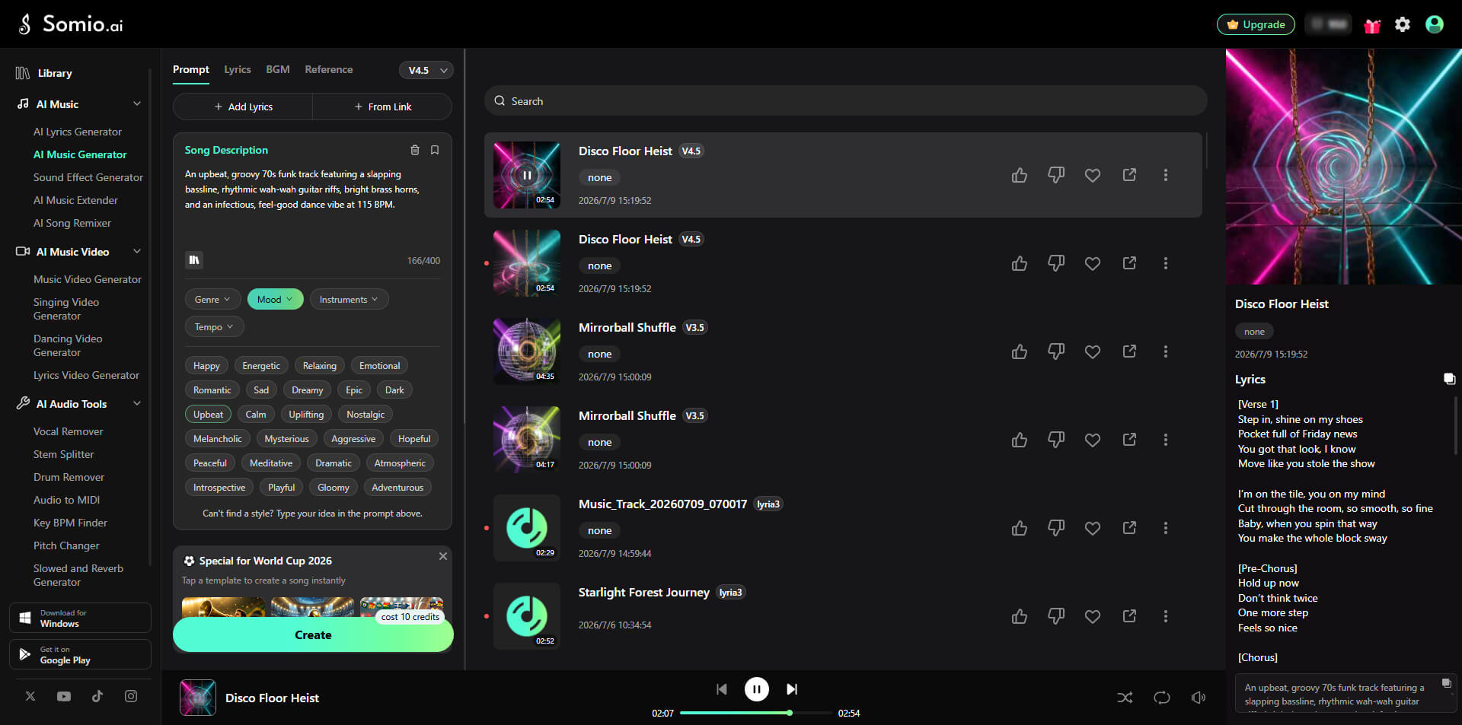Screen dimensions: 1462x725
Task: Open Vocal Remover in the sidebar
Action: click(69, 431)
